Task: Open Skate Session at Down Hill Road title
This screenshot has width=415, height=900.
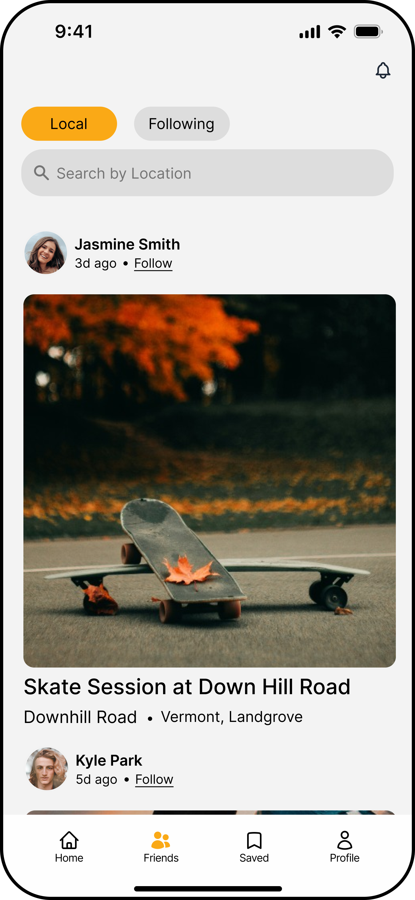Action: [x=187, y=687]
